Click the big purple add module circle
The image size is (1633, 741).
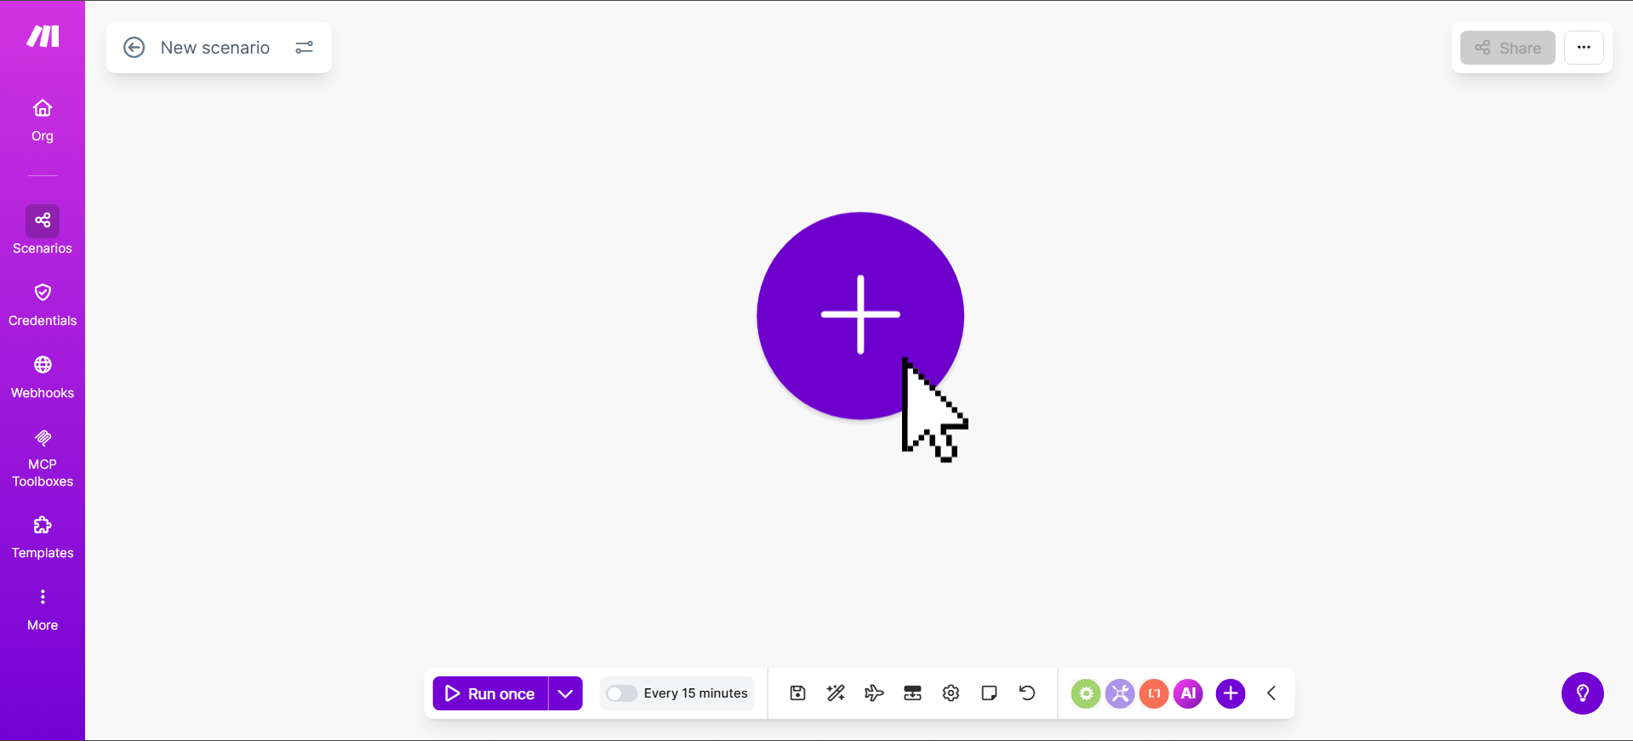[x=859, y=315]
